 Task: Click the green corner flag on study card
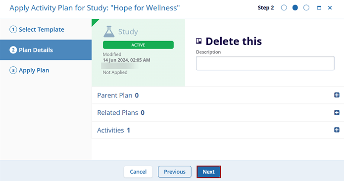click(x=95, y=22)
